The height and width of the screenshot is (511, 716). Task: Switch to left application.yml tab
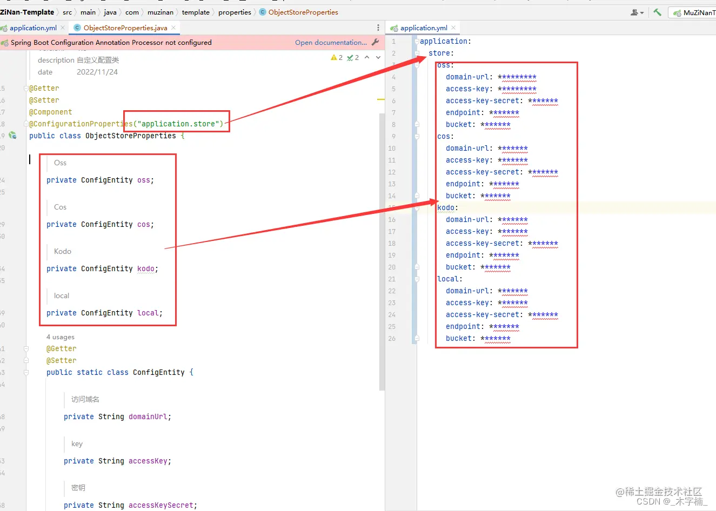click(33, 28)
